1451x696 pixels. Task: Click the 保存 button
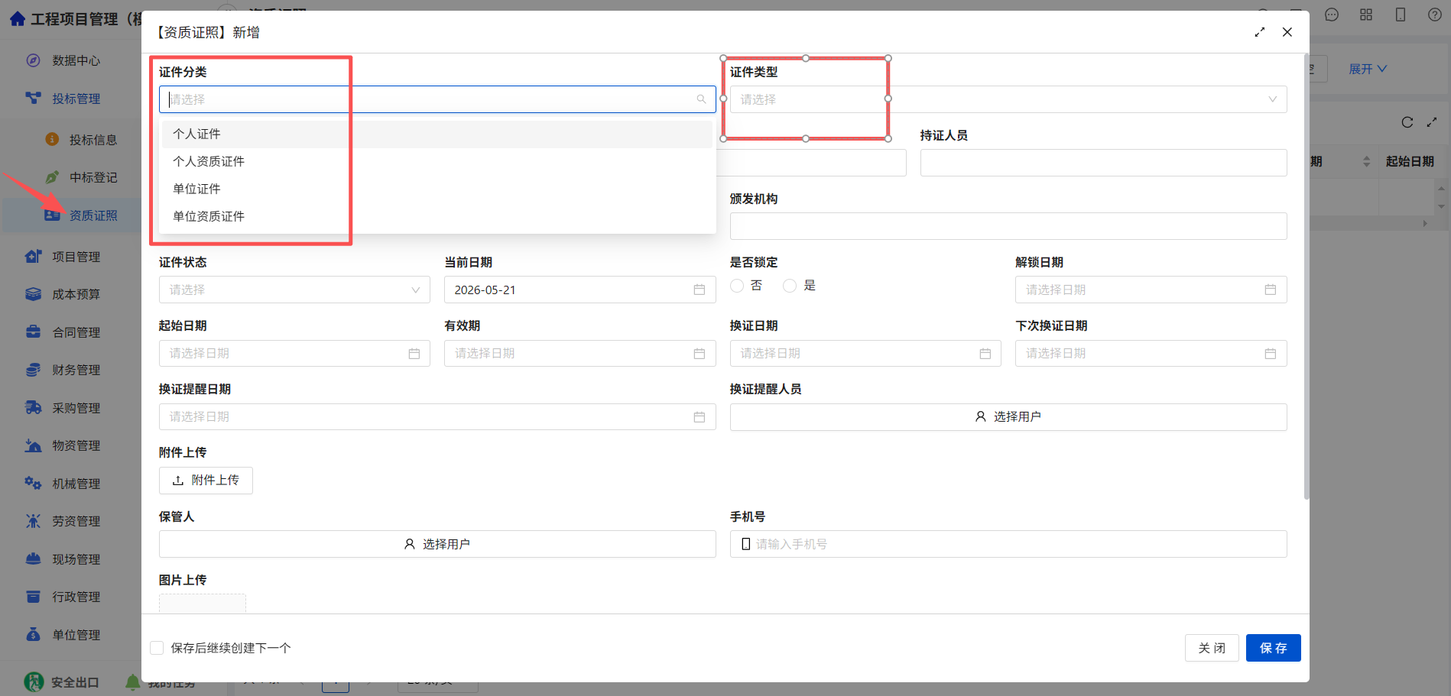pyautogui.click(x=1273, y=648)
